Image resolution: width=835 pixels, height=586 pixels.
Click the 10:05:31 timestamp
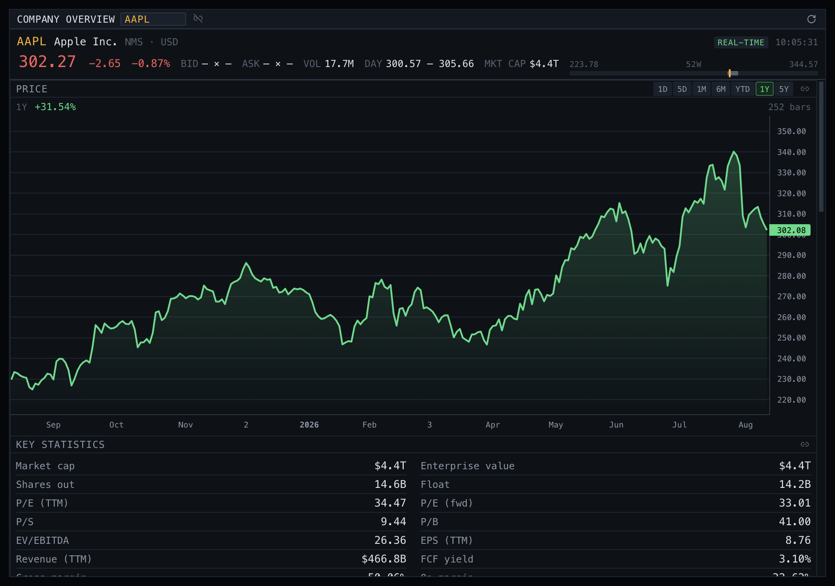pos(796,43)
